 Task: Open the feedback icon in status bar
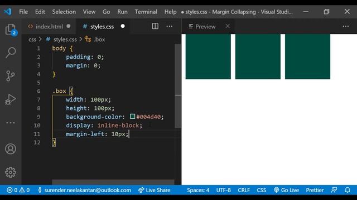pyautogui.click(x=334, y=190)
